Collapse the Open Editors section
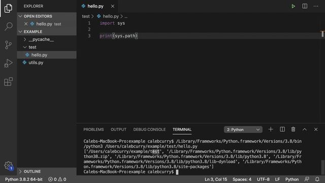 (20, 16)
